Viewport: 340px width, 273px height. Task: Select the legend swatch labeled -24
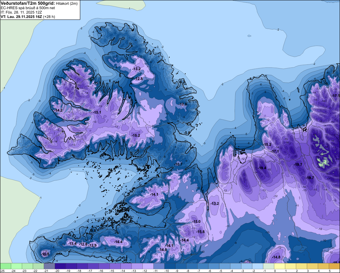[16, 266]
